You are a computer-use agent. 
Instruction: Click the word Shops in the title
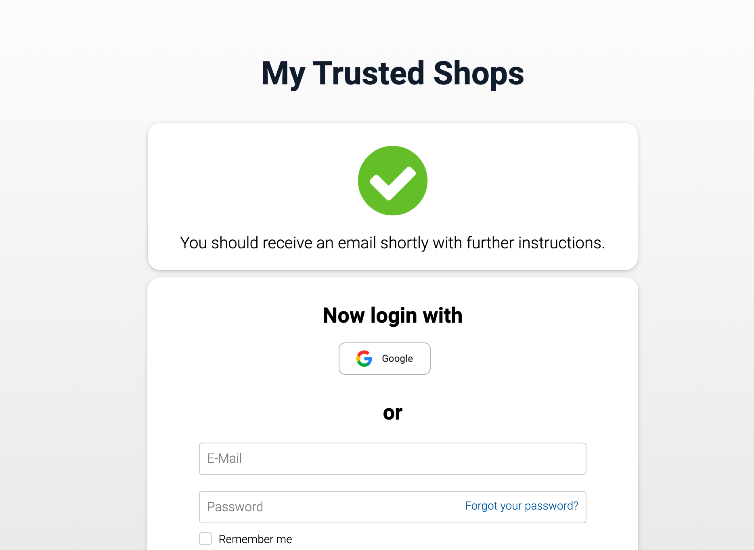478,73
